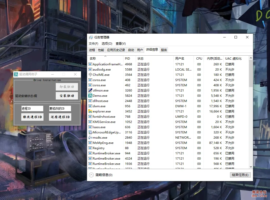Click the MicrosoftEdgeUpdate process icon
This screenshot has width=270, height=200.
pyautogui.click(x=90, y=132)
